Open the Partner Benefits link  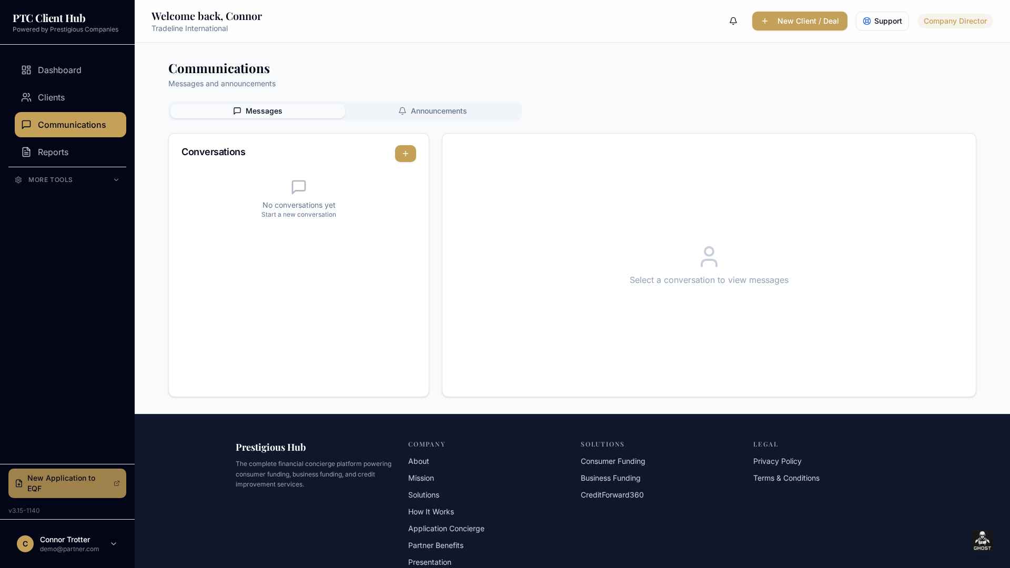436,545
